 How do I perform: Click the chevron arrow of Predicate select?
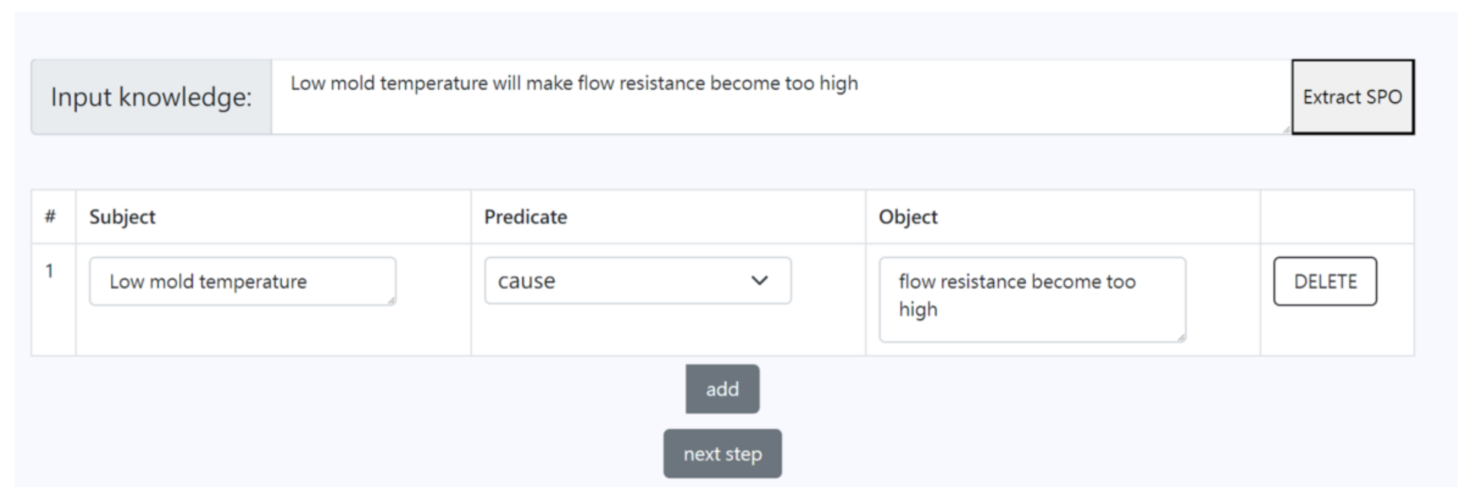coord(759,281)
